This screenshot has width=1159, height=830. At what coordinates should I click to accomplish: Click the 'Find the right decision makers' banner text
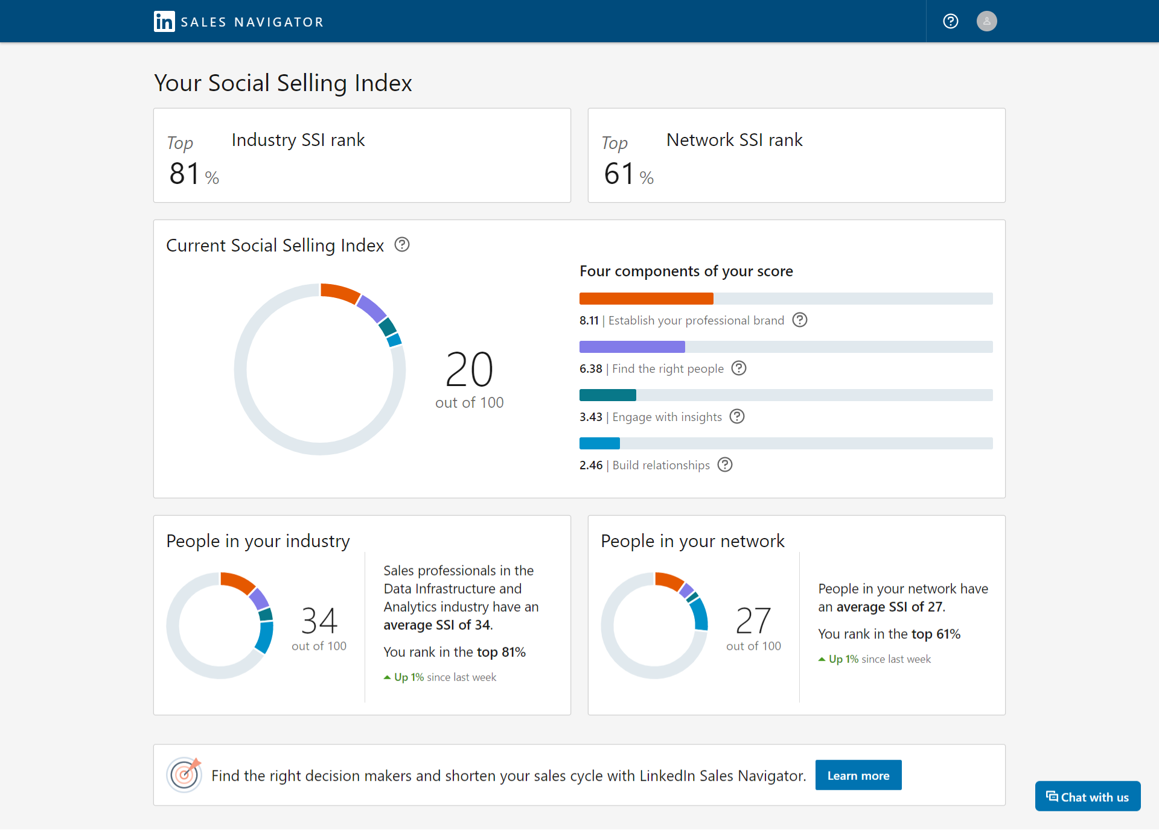coord(509,776)
